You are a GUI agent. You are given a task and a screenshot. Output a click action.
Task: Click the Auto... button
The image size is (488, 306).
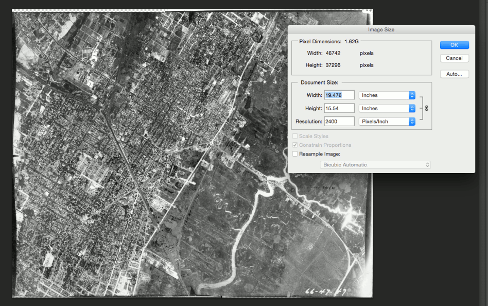(454, 74)
